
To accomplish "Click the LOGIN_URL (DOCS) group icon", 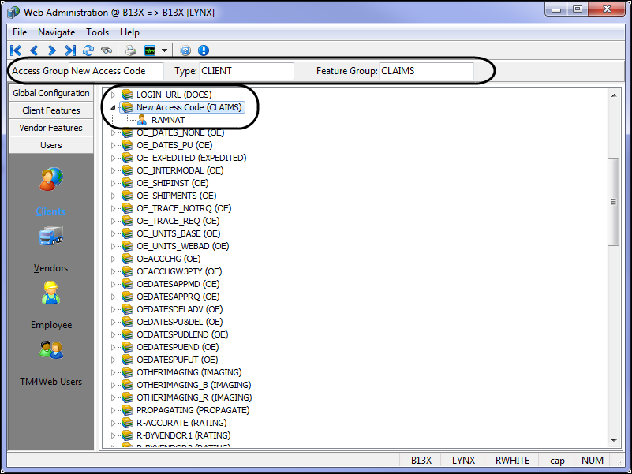I will point(127,95).
